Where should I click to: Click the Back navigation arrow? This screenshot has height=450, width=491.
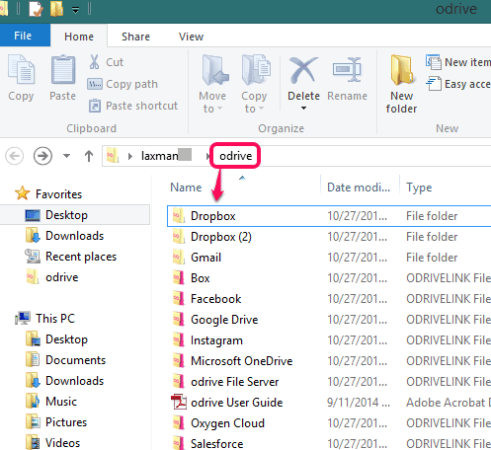coord(15,156)
